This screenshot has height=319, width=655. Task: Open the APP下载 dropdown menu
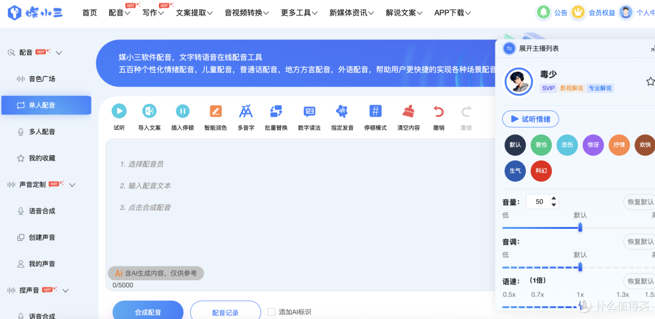452,13
